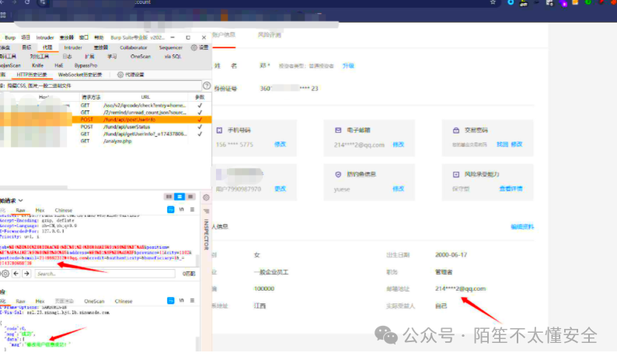Switch to the Collaborator tab
617x360 pixels.
(x=134, y=47)
